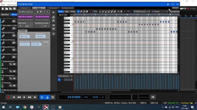This screenshot has height=110, width=197.
Task: Click the zoom out magnifier icon
Action: (x=54, y=21)
